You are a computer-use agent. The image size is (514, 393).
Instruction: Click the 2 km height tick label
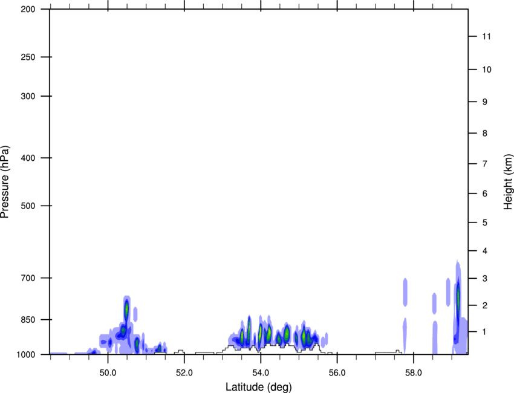pyautogui.click(x=485, y=305)
